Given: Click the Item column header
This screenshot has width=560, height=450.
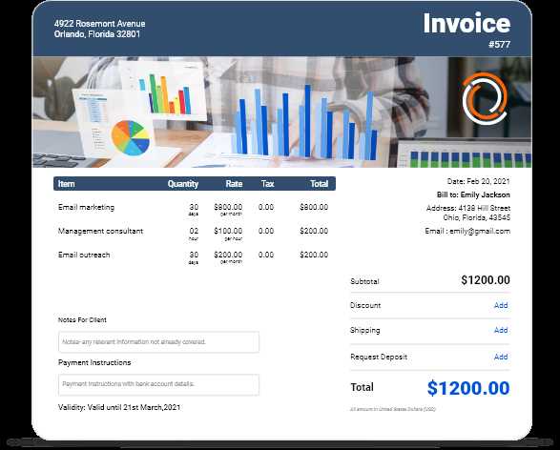Looking at the screenshot, I should 67,184.
